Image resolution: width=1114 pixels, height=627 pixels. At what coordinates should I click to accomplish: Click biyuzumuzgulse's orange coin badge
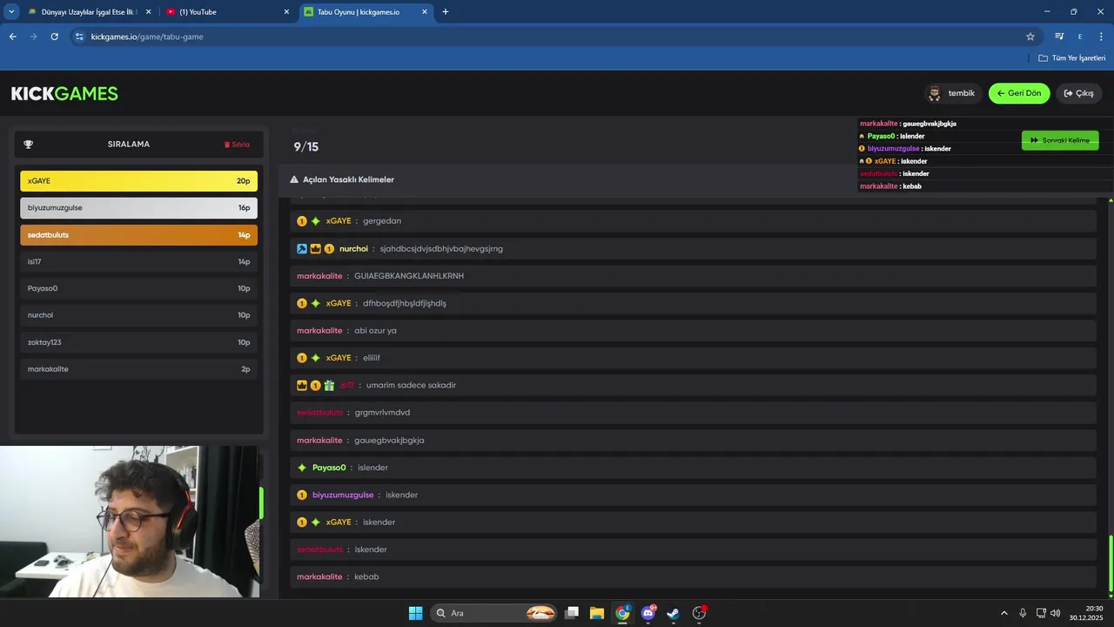tap(302, 496)
